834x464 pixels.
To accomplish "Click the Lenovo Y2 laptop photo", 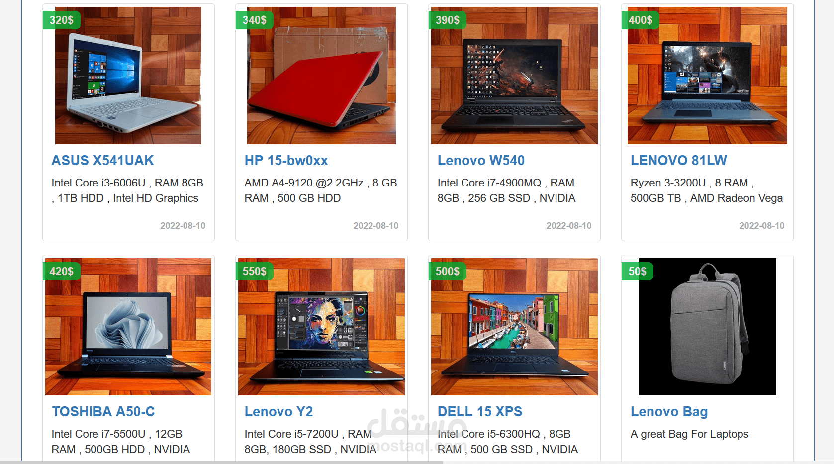I will pyautogui.click(x=321, y=327).
